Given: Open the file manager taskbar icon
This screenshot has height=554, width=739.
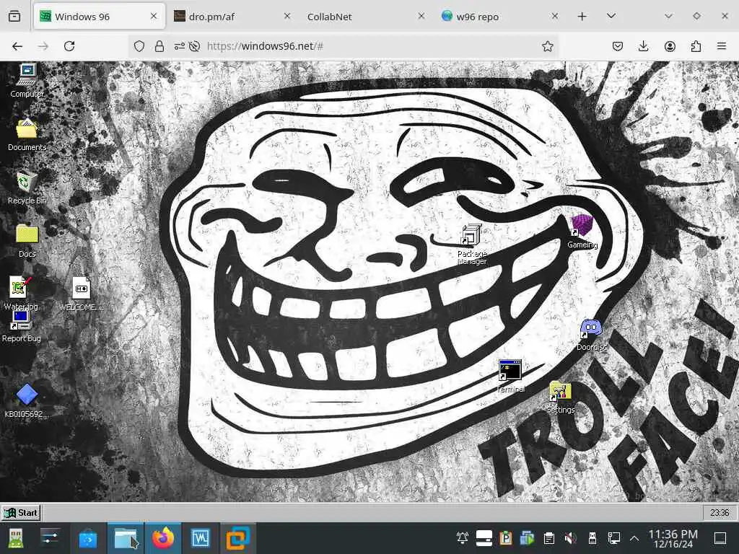Looking at the screenshot, I should tap(126, 538).
